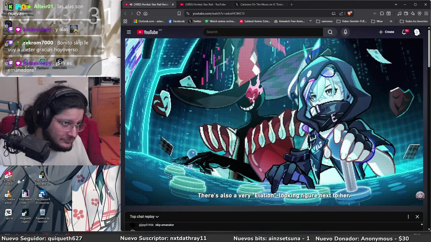The image size is (431, 242).
Task: Open the YouTube account avatar menu
Action: click(417, 32)
